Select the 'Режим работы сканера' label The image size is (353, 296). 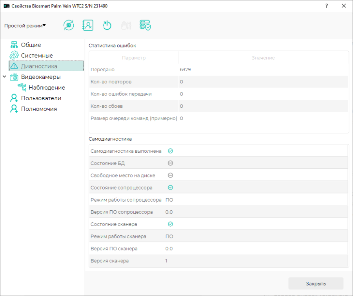pos(118,236)
